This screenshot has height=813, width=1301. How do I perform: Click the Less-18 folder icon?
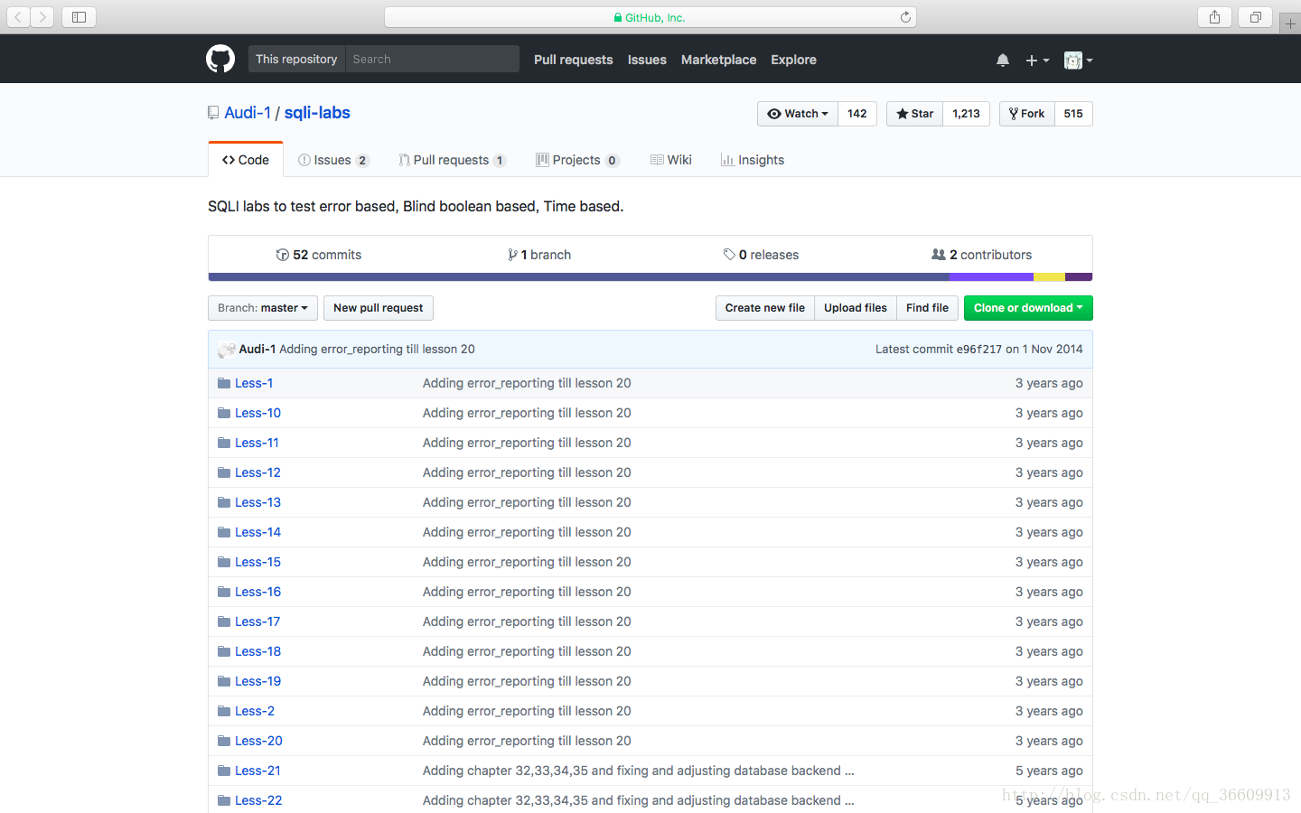tap(224, 651)
